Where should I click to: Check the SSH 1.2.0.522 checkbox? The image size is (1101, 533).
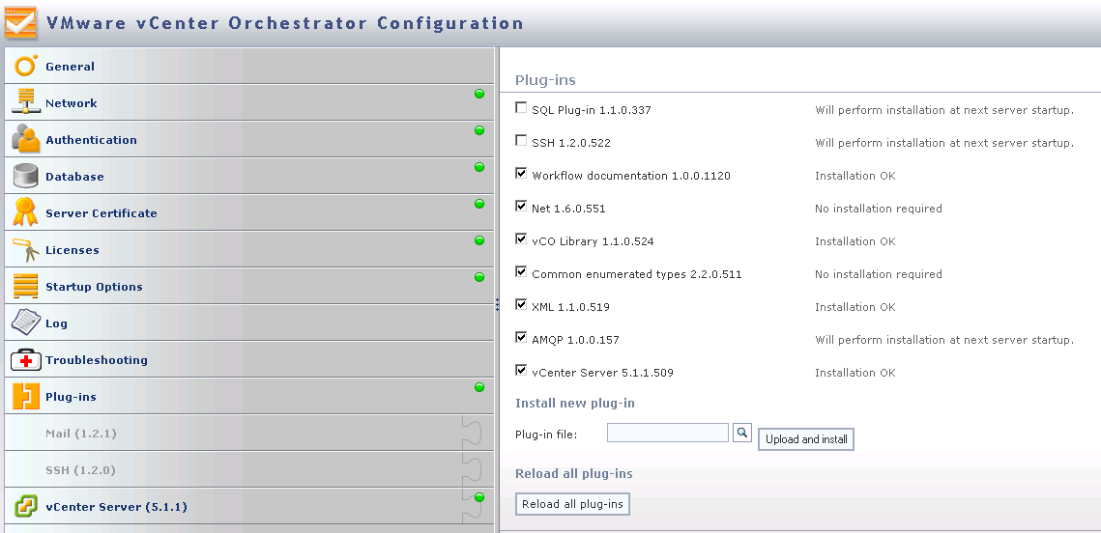(522, 141)
